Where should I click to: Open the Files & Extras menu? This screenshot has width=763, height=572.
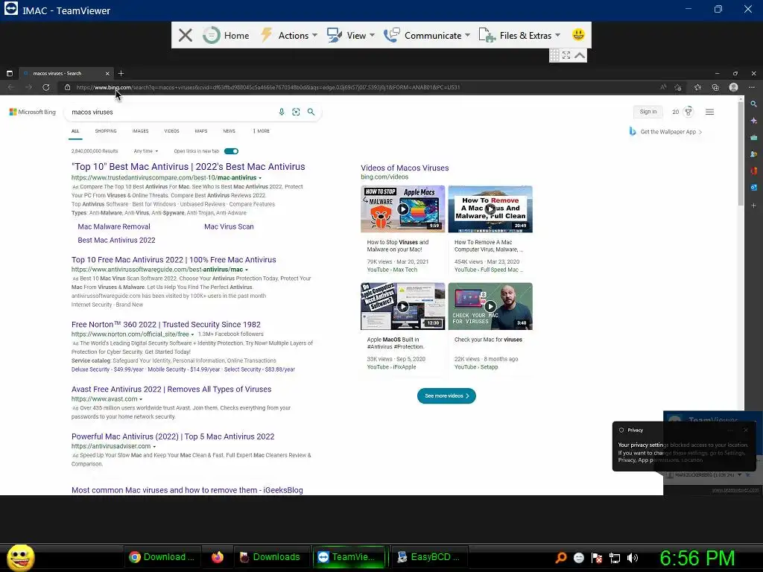coord(519,35)
